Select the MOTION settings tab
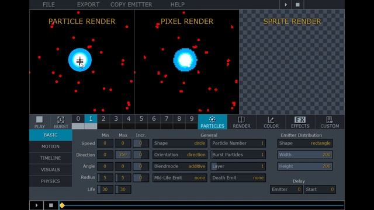The height and width of the screenshot is (210, 374). click(51, 146)
